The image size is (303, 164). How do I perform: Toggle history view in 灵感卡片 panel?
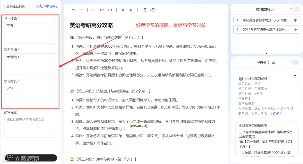[x=290, y=63]
